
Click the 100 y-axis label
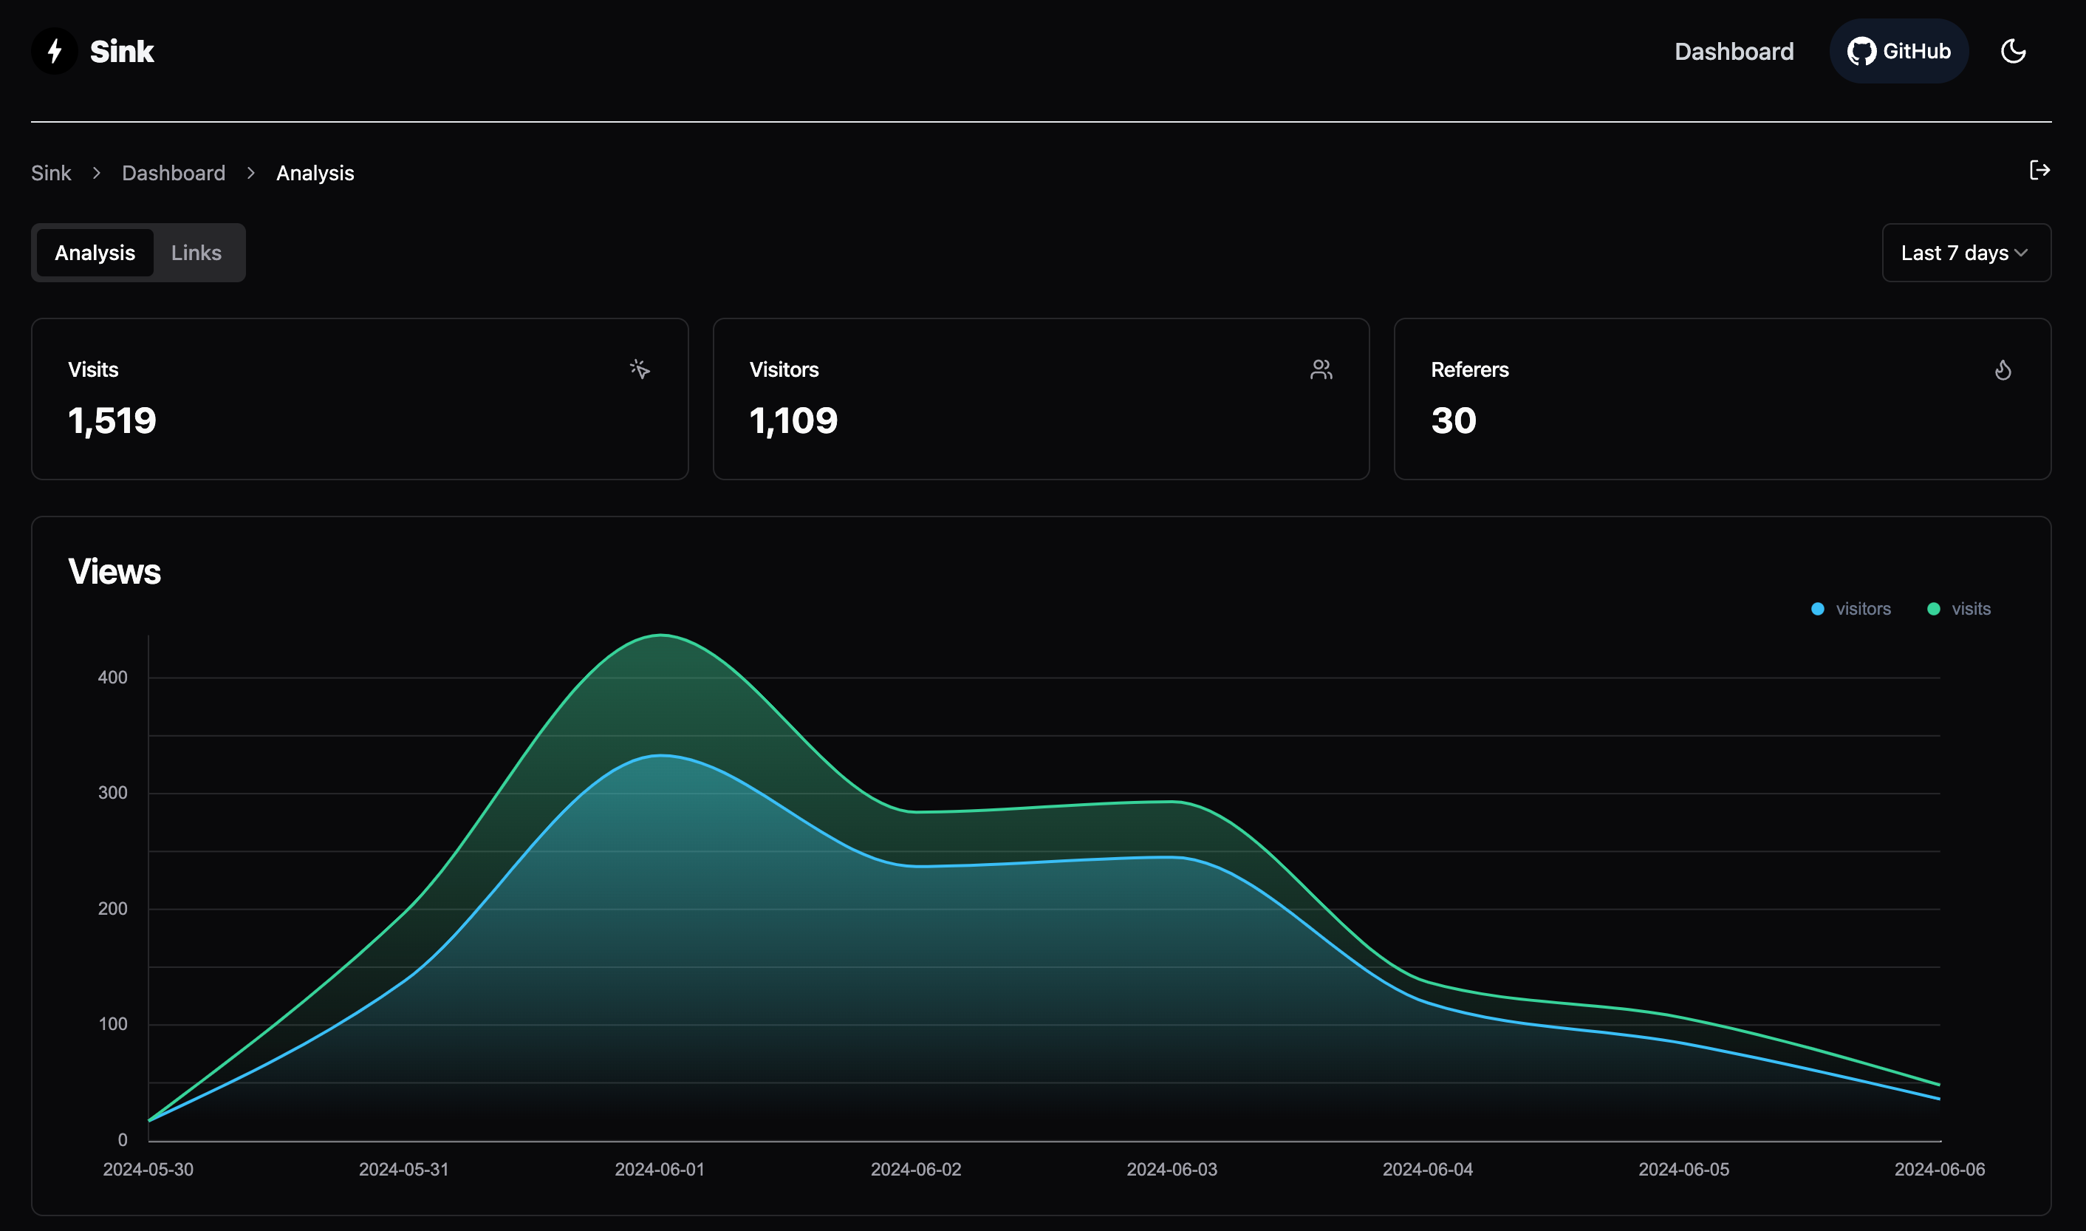[x=113, y=1024]
